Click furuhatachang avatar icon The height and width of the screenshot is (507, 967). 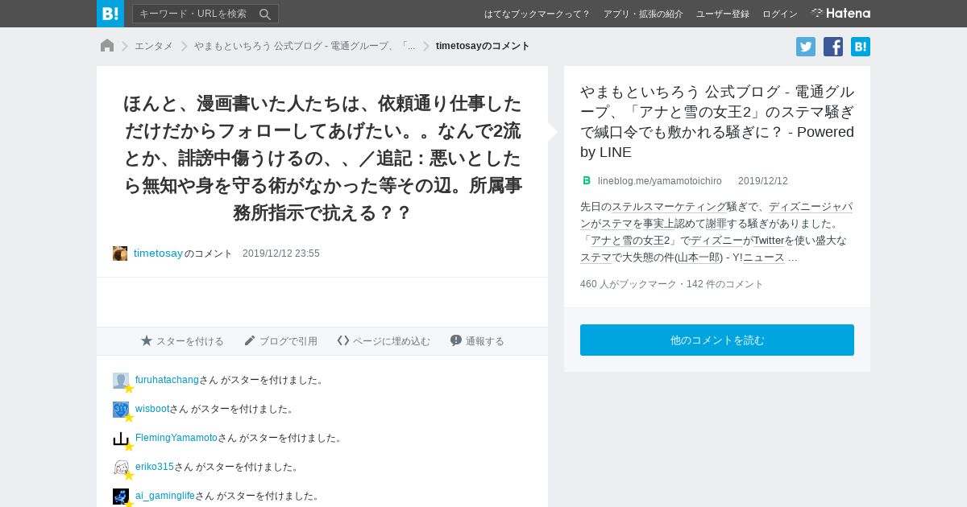[x=121, y=381]
